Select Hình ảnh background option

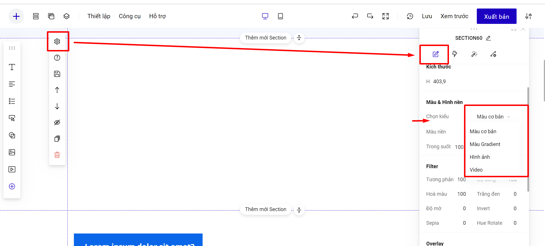click(480, 157)
